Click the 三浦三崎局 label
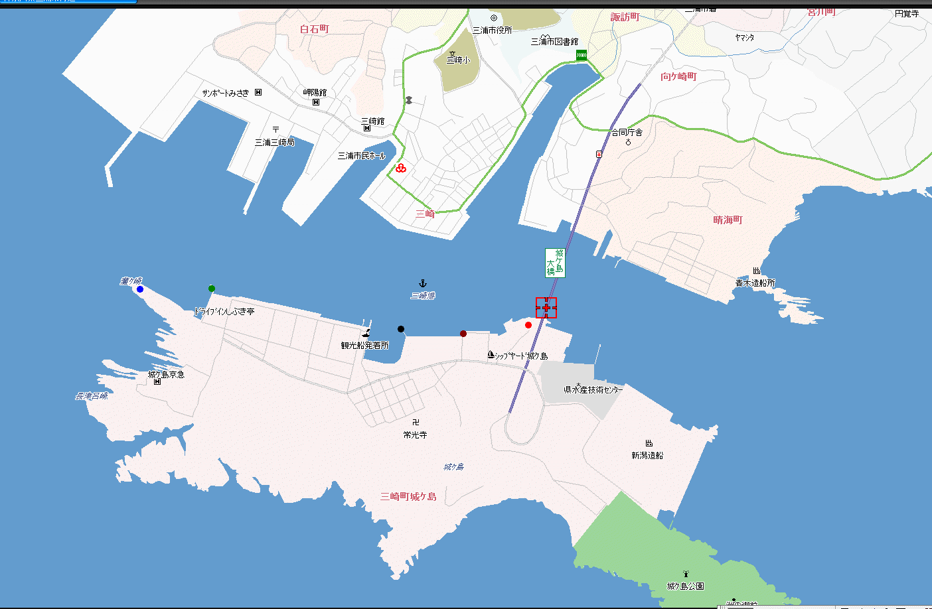The height and width of the screenshot is (609, 932). click(275, 142)
